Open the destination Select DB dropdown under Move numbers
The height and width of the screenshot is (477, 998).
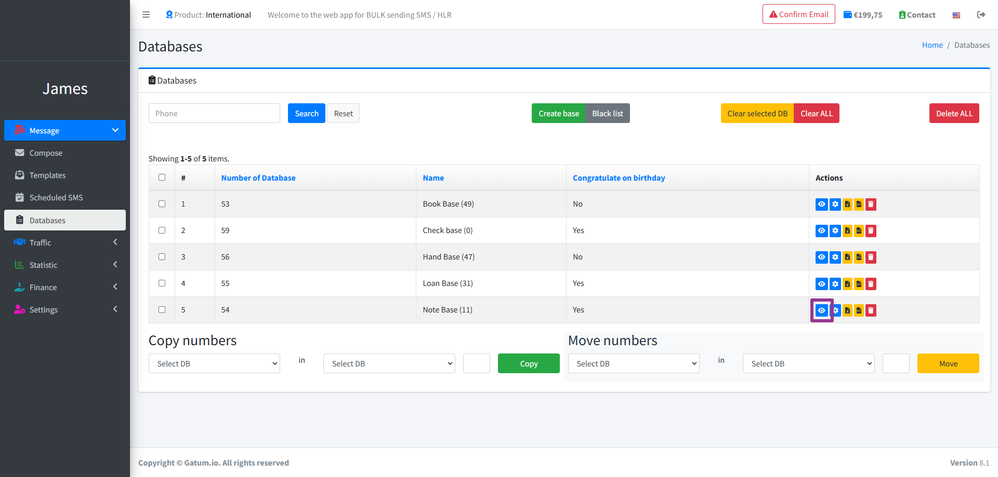pyautogui.click(x=808, y=363)
